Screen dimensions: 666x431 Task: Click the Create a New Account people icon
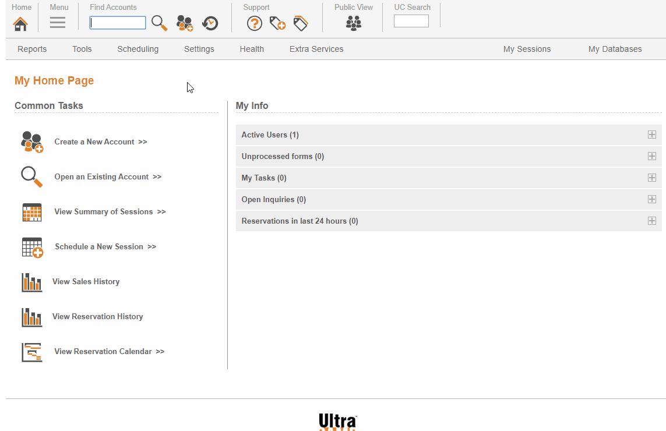(32, 142)
